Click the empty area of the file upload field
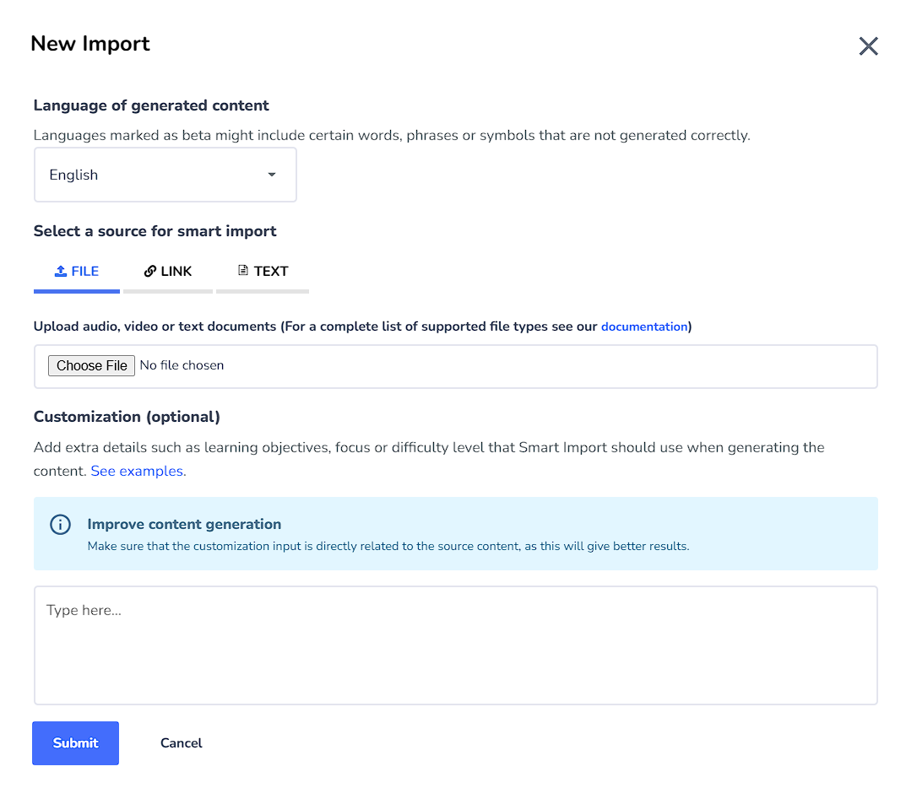The image size is (917, 788). (x=549, y=366)
